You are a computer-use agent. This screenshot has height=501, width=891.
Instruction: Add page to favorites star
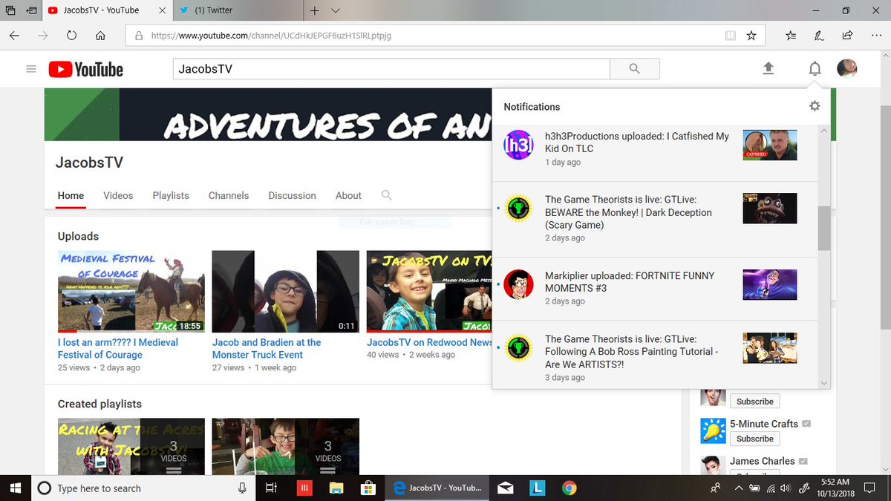point(751,35)
